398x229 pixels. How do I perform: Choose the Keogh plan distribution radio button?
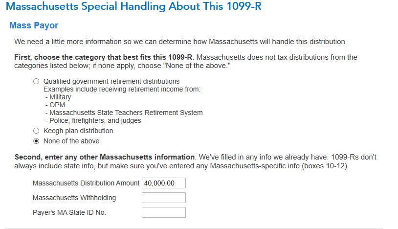tap(36, 131)
